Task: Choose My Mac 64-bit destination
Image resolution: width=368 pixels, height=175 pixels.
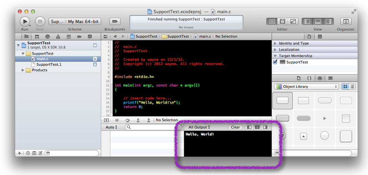Action: click(x=83, y=22)
